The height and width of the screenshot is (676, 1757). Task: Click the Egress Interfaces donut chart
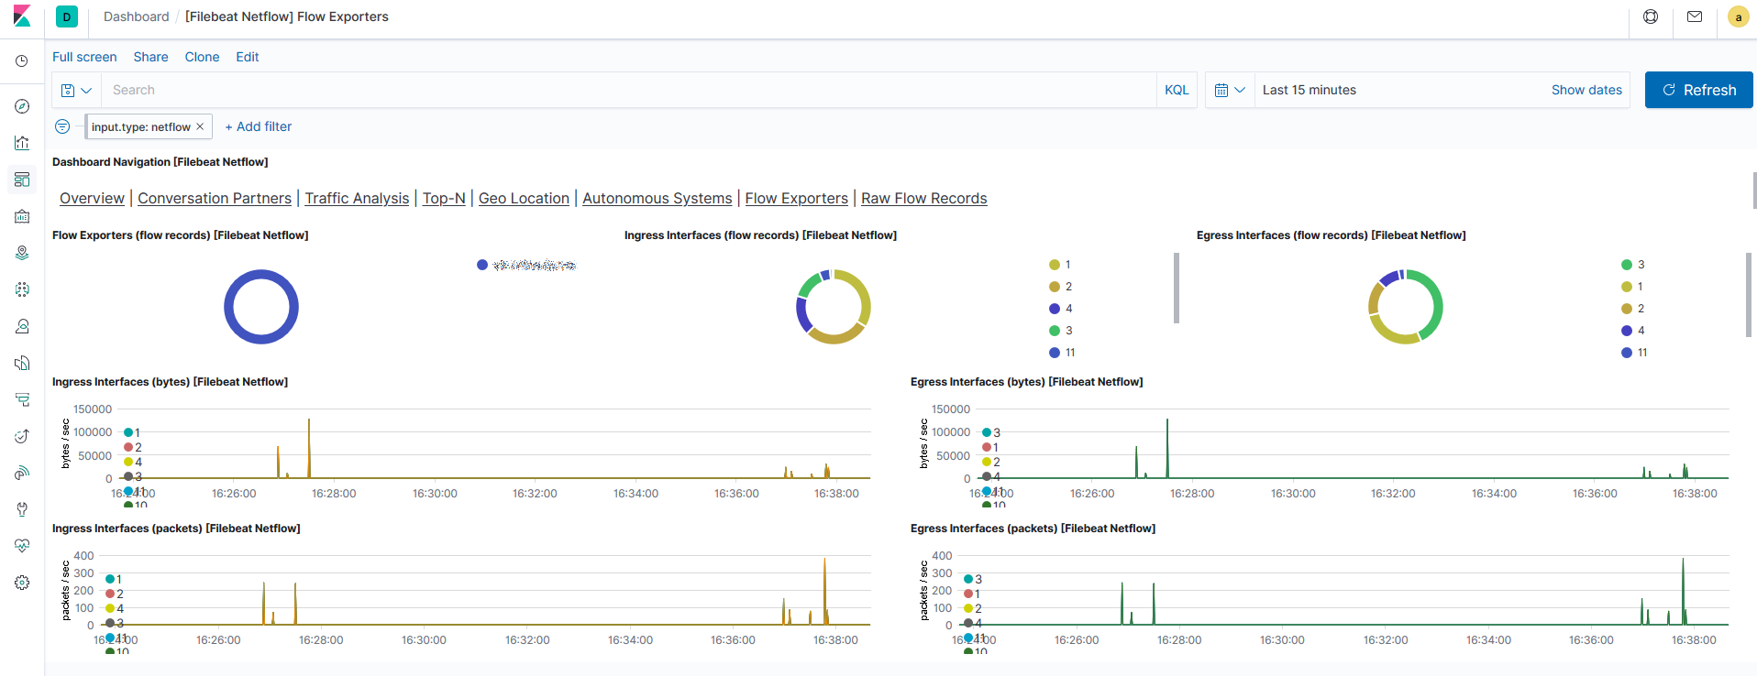1406,307
